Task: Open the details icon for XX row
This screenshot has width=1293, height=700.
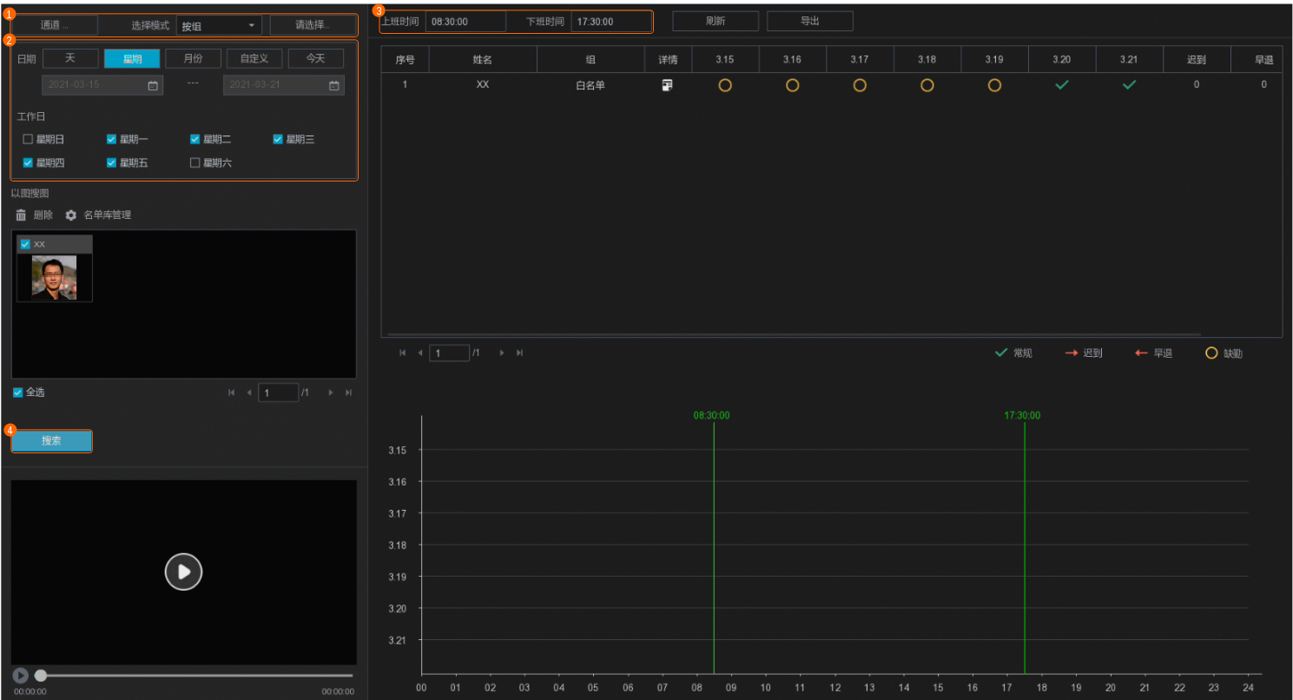Action: point(667,85)
